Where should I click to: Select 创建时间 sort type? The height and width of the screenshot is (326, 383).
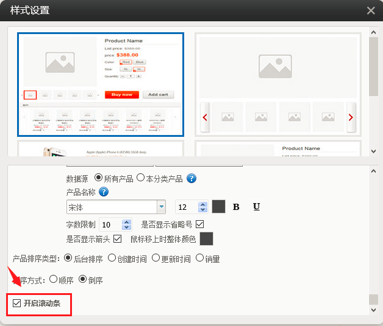click(x=112, y=258)
